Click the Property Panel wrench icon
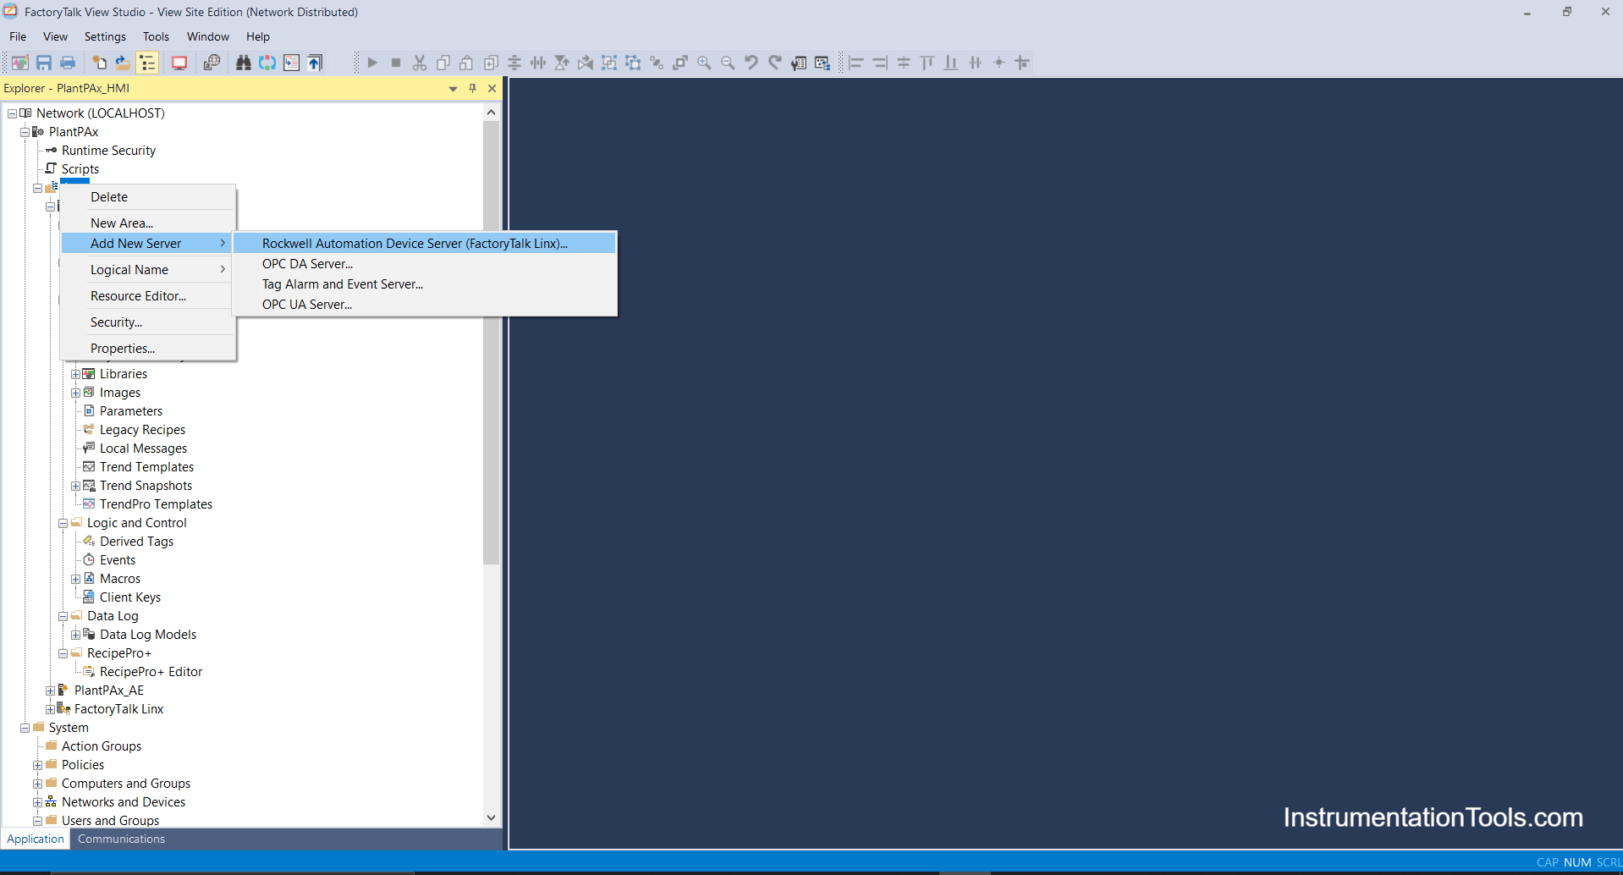This screenshot has height=875, width=1623. coord(799,63)
